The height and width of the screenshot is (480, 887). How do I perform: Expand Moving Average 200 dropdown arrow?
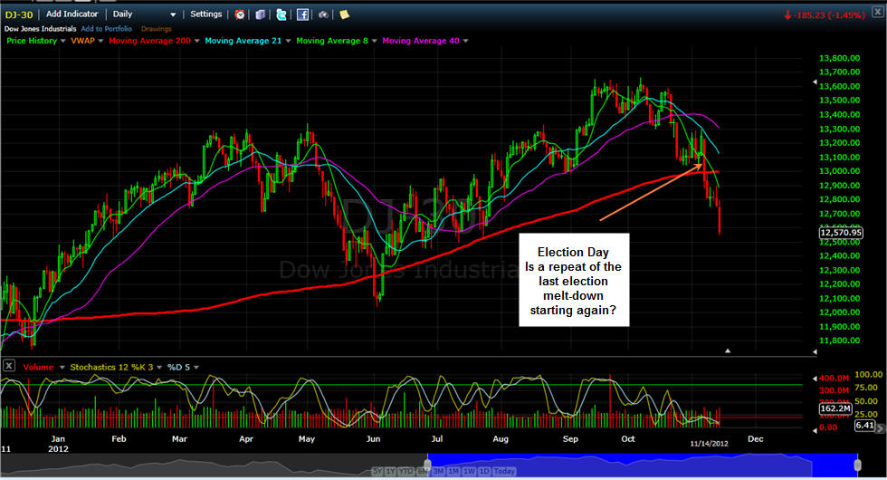197,41
